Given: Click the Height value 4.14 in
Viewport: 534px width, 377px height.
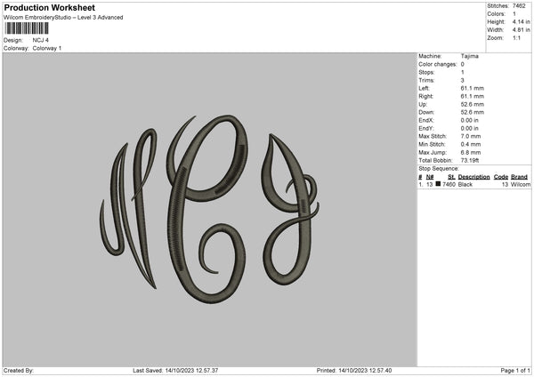Looking at the screenshot, I should coord(521,21).
